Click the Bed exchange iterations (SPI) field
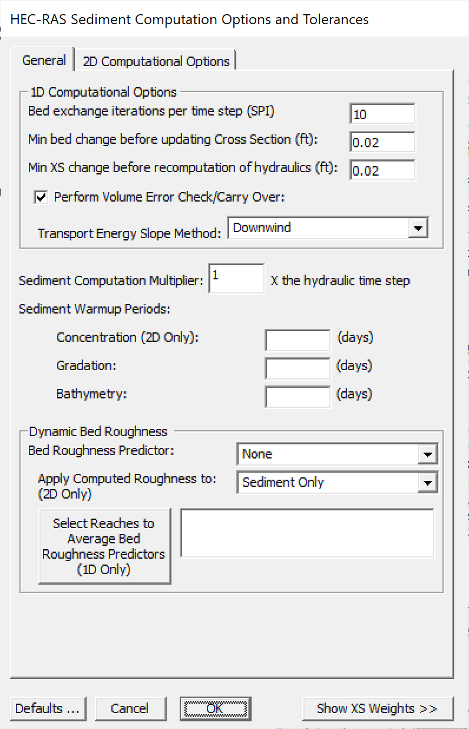 click(x=382, y=114)
